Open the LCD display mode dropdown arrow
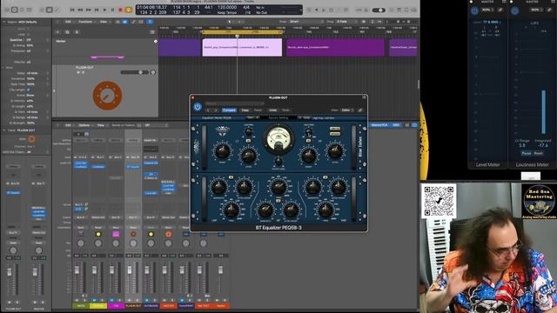Viewport: 557px width, 313px height. [x=300, y=10]
